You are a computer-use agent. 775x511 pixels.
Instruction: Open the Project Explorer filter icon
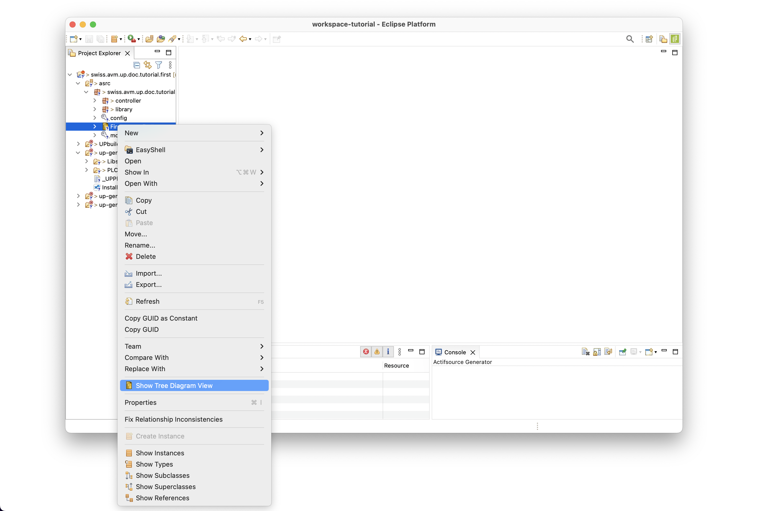(x=159, y=65)
